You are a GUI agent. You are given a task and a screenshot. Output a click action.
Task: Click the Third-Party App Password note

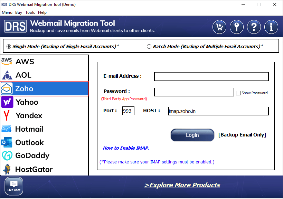click(x=124, y=99)
